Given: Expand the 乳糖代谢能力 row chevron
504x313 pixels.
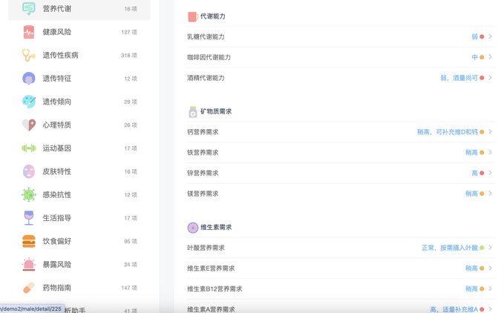Looking at the screenshot, I should click(491, 36).
